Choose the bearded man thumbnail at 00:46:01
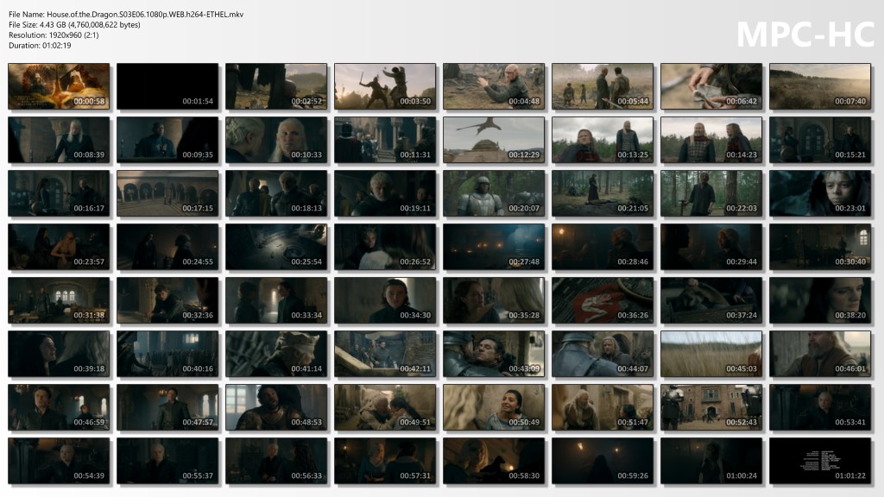Viewport: 884px width, 497px height. [x=820, y=354]
